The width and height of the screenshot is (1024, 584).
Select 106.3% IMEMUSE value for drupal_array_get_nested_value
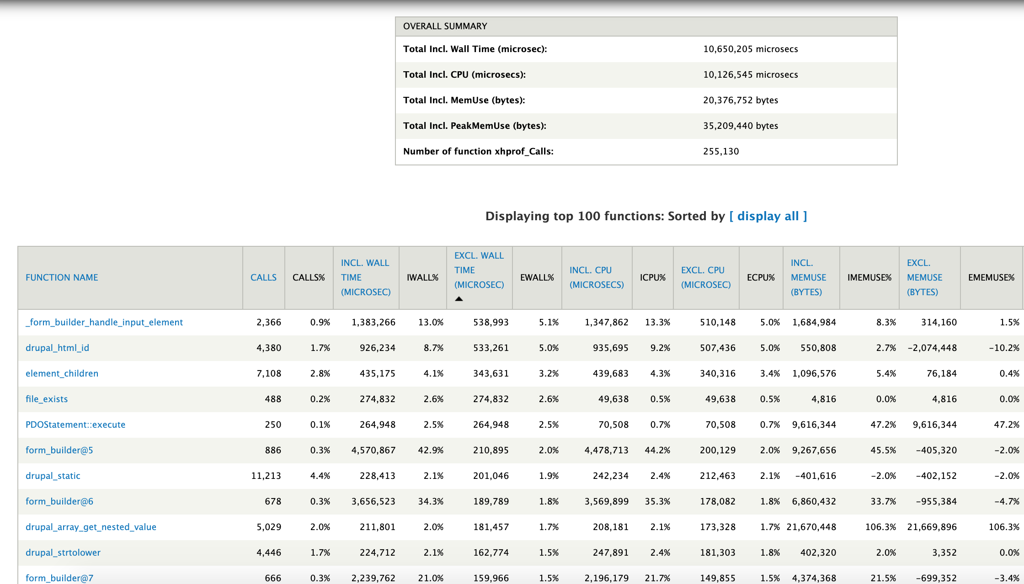[880, 527]
